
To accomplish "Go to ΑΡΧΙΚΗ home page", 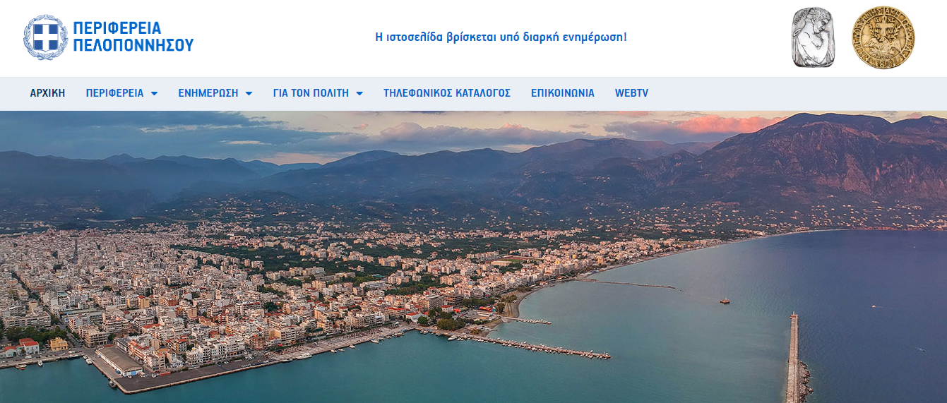I will (x=47, y=93).
